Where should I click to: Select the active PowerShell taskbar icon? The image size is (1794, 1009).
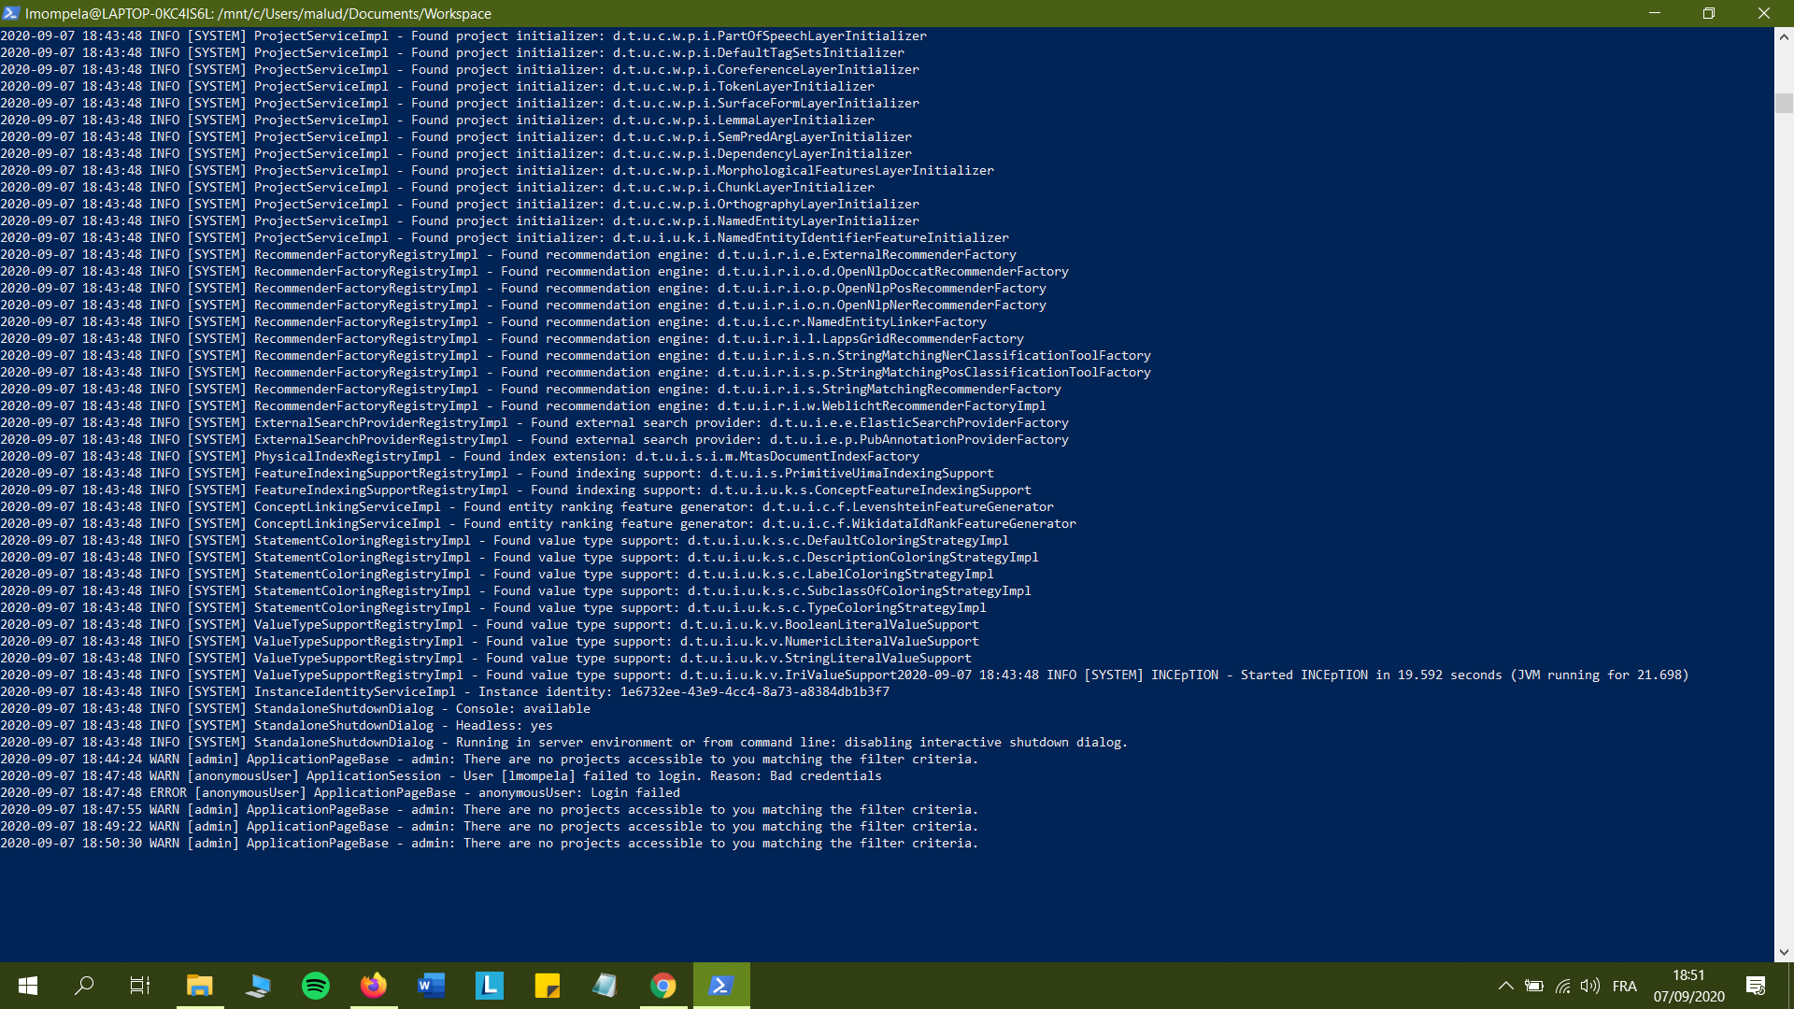720,986
